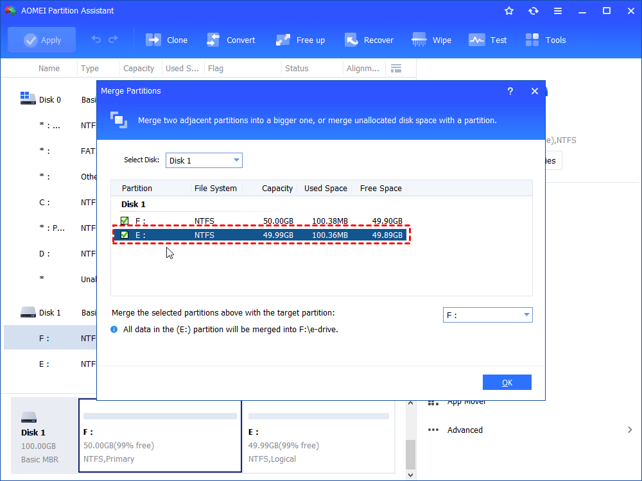Image resolution: width=642 pixels, height=481 pixels.
Task: Click the Alignm... column header
Action: pyautogui.click(x=362, y=69)
